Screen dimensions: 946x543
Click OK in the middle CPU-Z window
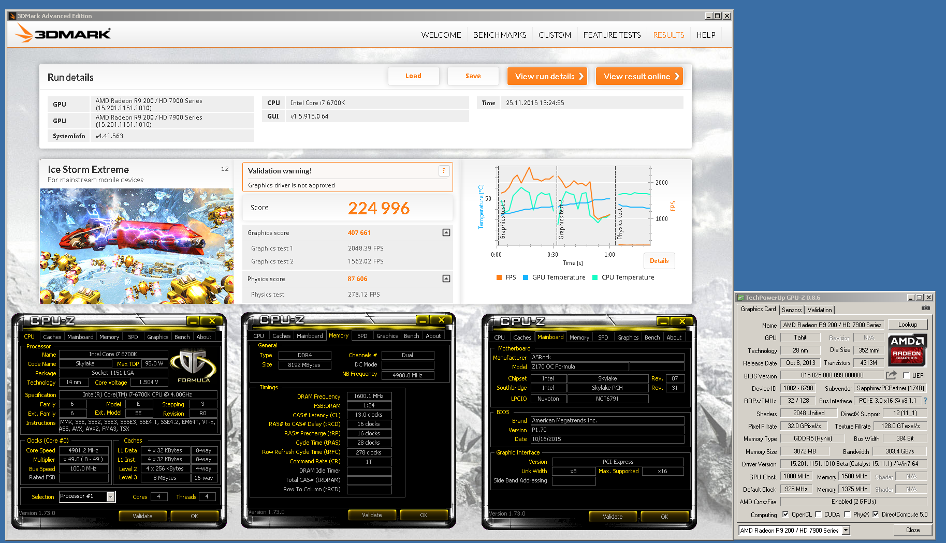(424, 515)
